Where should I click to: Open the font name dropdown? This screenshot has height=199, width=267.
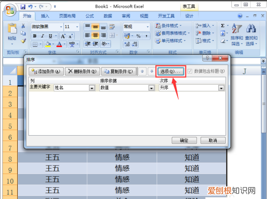[x=61, y=27]
